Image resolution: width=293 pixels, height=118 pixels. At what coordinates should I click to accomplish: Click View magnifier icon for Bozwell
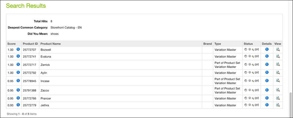click(x=278, y=49)
